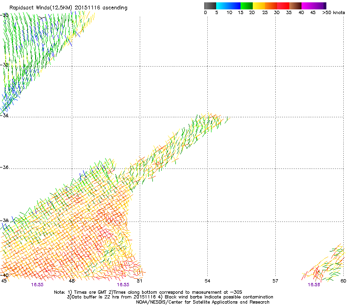
Task: Click the magenta 40-45 knots legend segment
Action: (308, 6)
